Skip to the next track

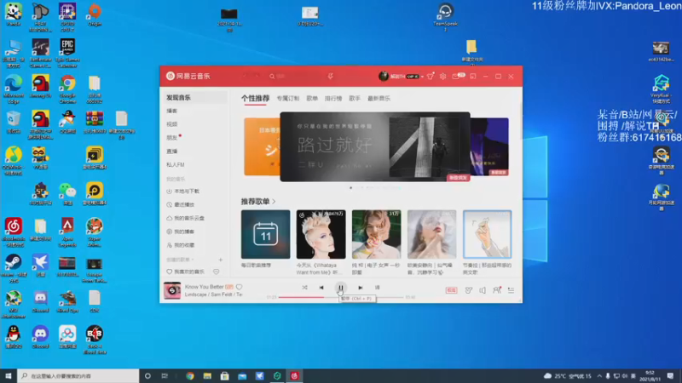coord(360,288)
